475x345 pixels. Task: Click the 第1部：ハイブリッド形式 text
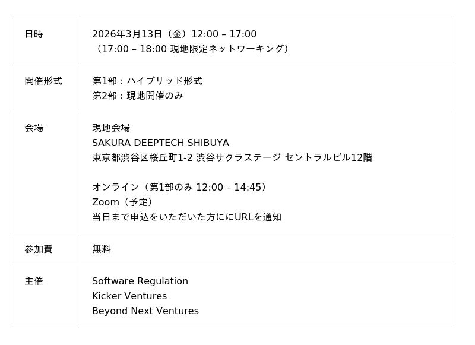(x=147, y=81)
